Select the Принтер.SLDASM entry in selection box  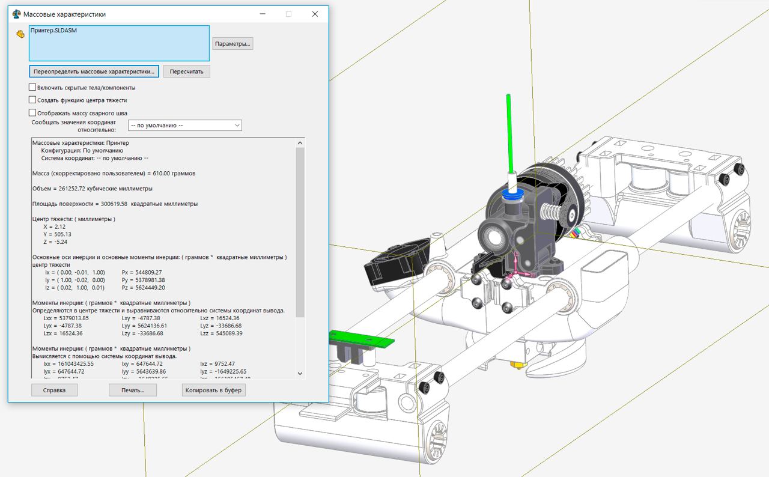click(x=53, y=30)
